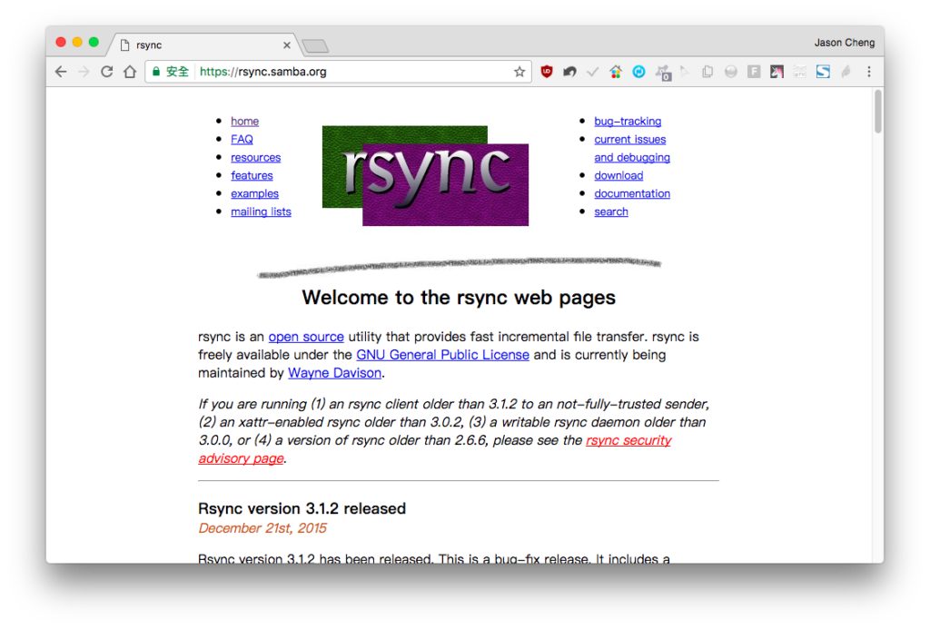The height and width of the screenshot is (629, 930).
Task: Click the blue circular sync extension
Action: [x=638, y=72]
